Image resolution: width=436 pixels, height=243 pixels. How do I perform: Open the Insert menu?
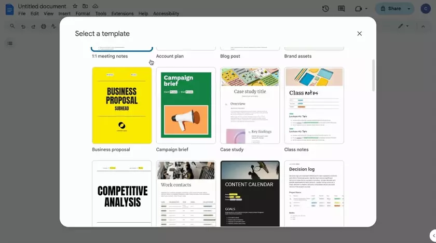pyautogui.click(x=64, y=14)
